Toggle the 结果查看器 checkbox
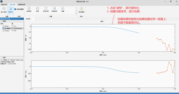179x94 pixels. 15,9
